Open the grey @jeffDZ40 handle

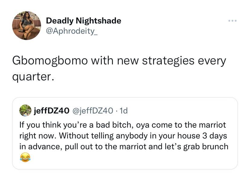point(94,111)
